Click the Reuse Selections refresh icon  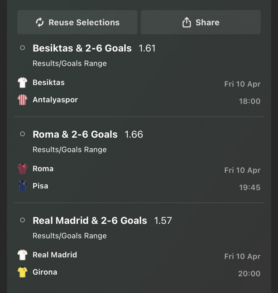pos(40,22)
